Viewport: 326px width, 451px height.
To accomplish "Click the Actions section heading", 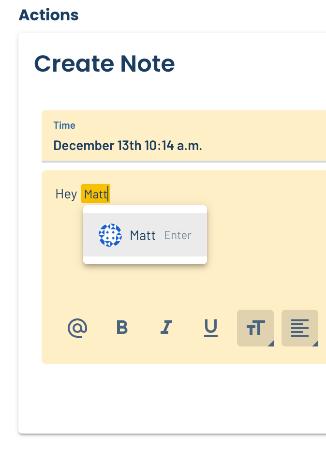I will pos(48,15).
